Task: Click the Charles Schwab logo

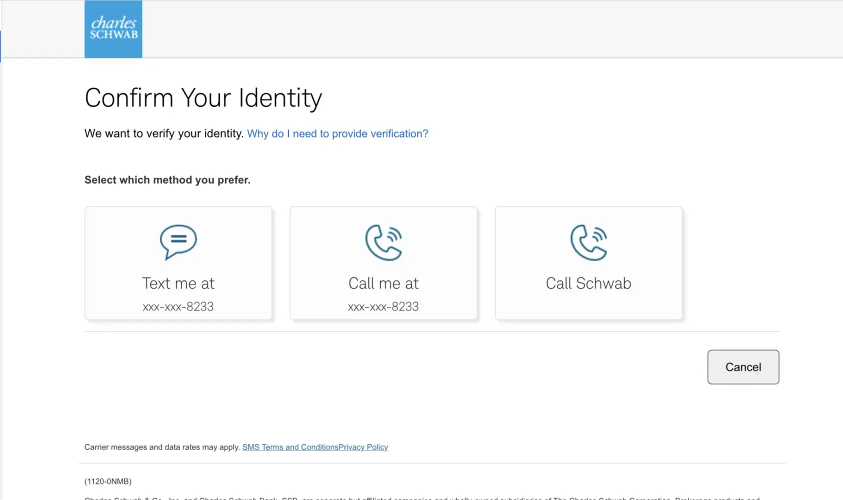Action: [113, 29]
